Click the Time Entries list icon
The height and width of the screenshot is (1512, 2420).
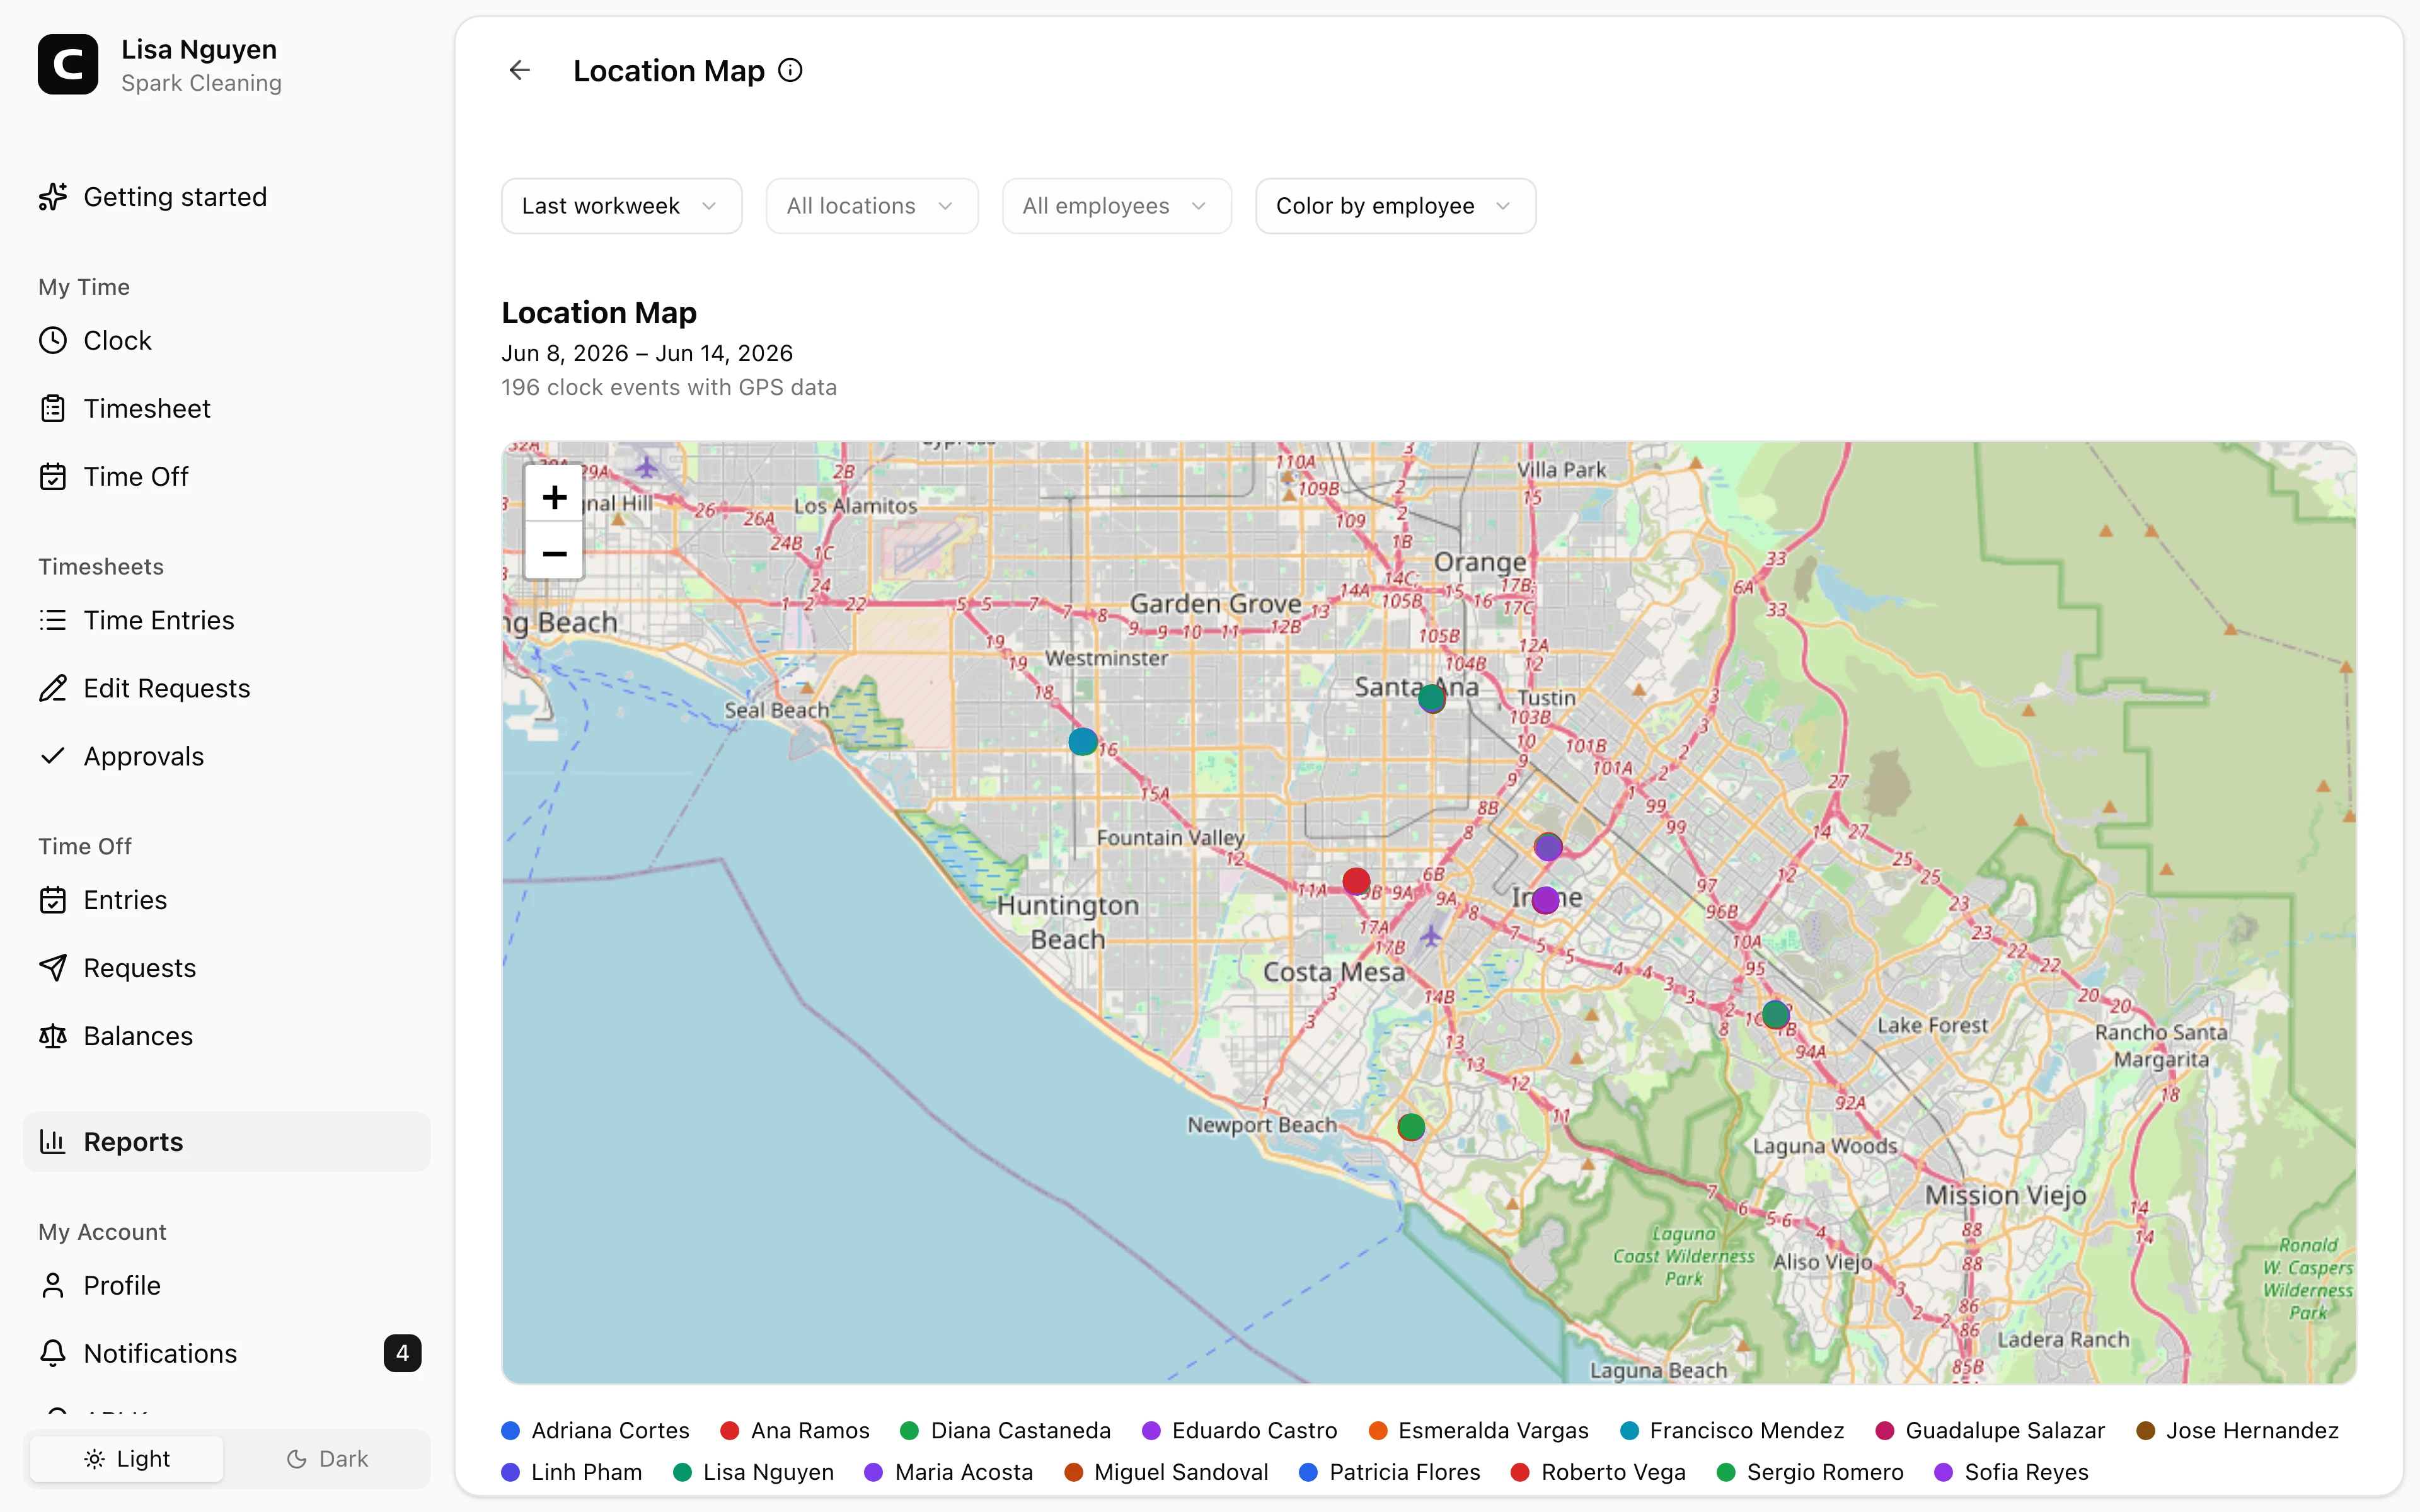pyautogui.click(x=53, y=621)
